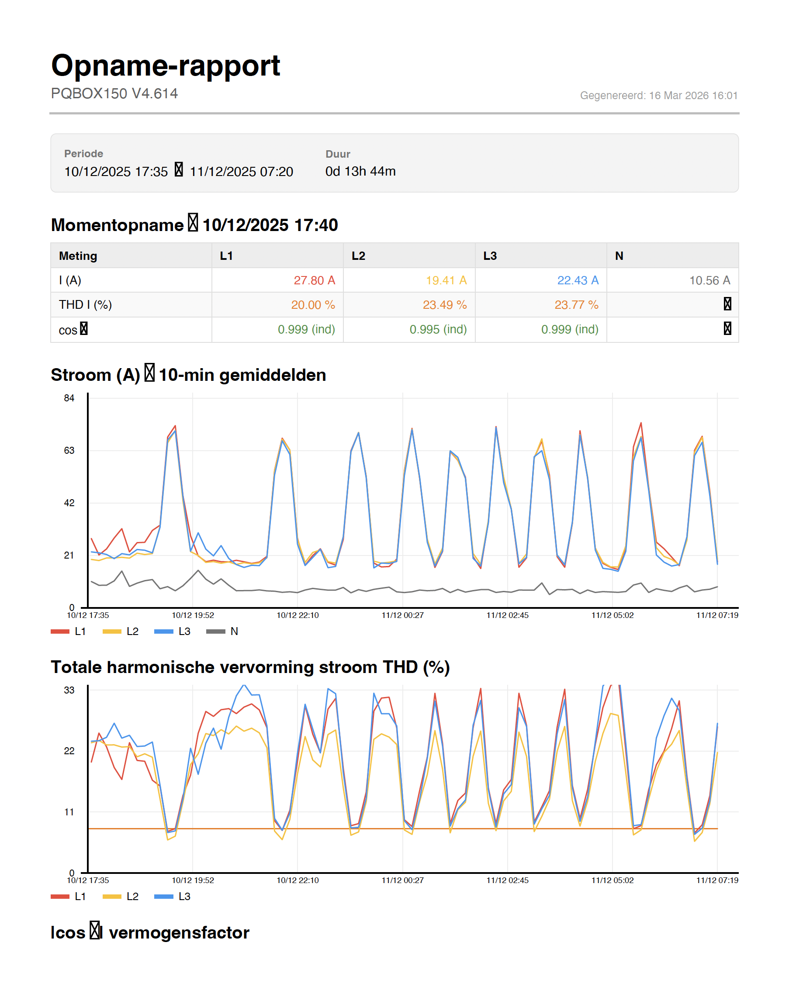Click the 23.49 % THD value for L2
The height and width of the screenshot is (987, 789).
pos(444,305)
